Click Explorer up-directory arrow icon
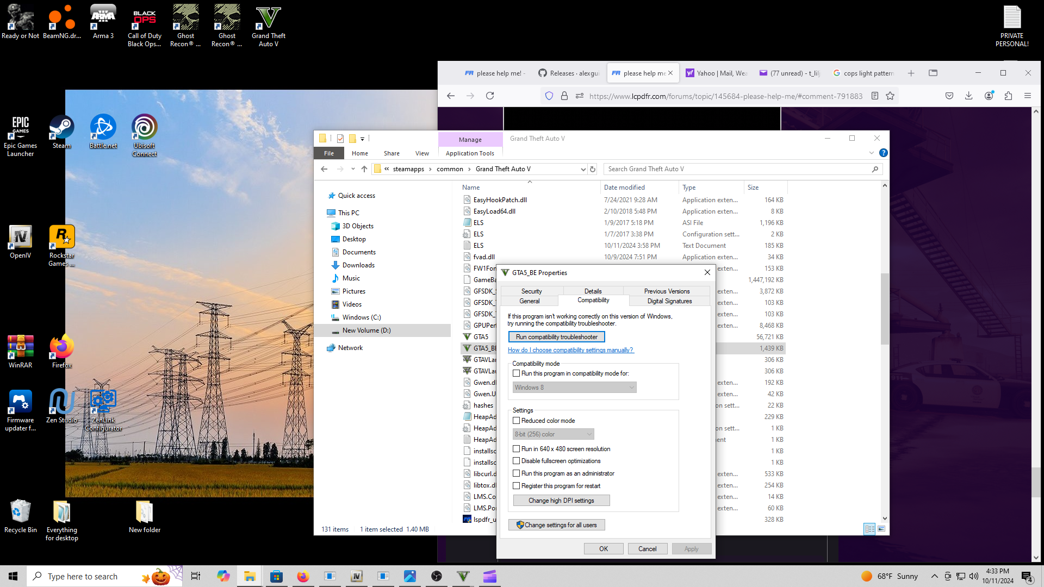1044x587 pixels. click(364, 169)
